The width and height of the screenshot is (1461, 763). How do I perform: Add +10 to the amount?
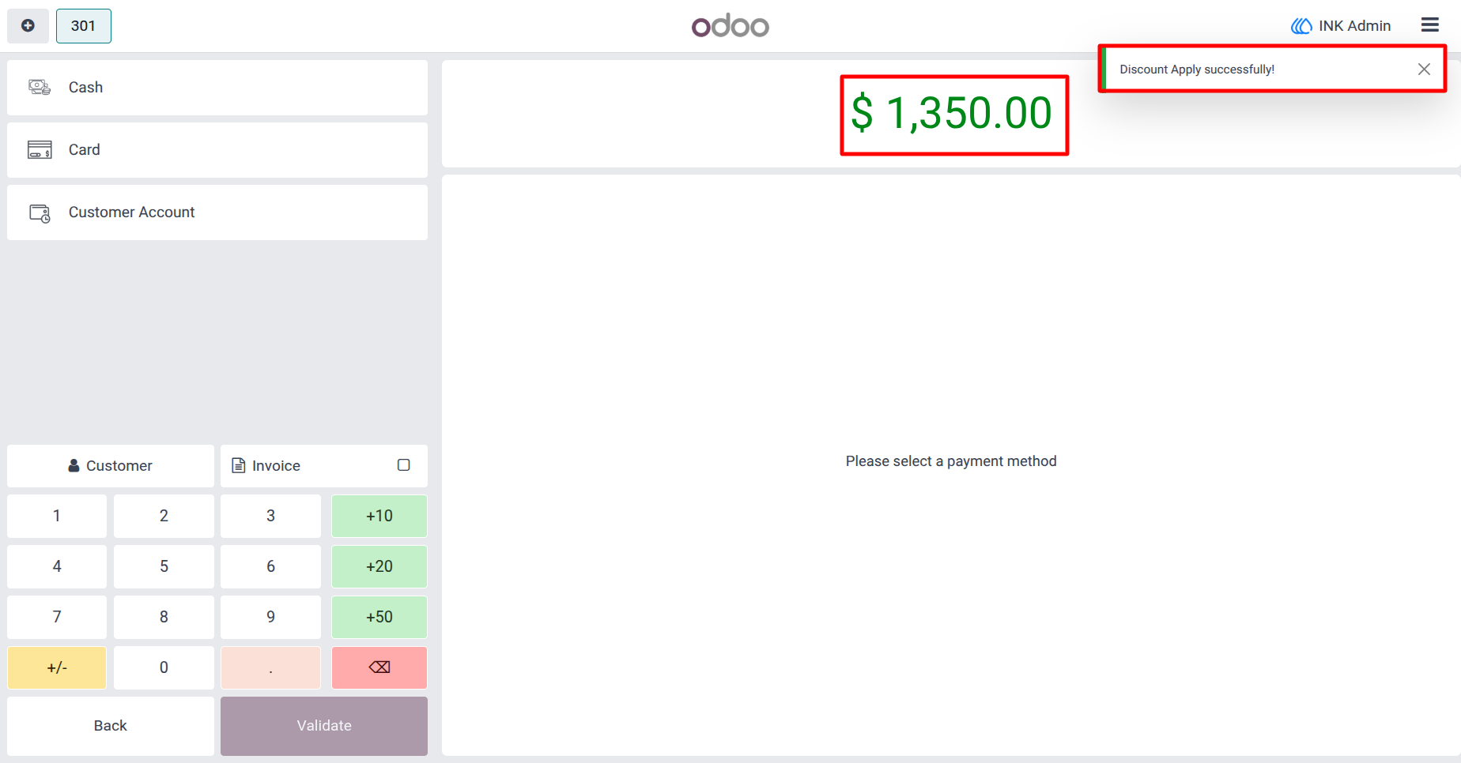[x=379, y=516]
